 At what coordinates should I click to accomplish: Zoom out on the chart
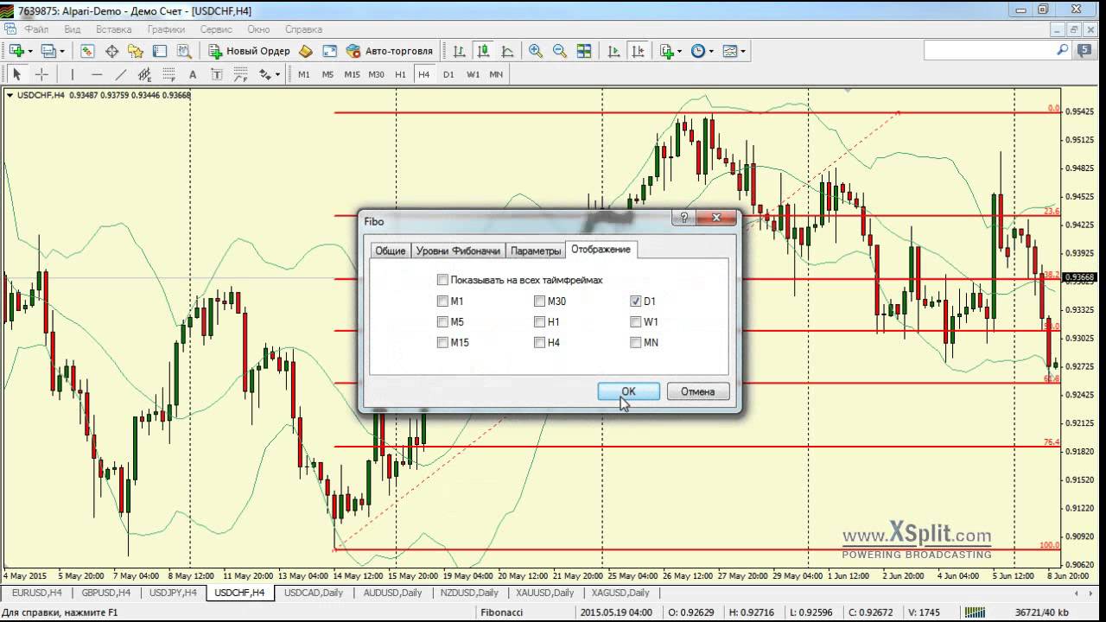click(x=560, y=51)
